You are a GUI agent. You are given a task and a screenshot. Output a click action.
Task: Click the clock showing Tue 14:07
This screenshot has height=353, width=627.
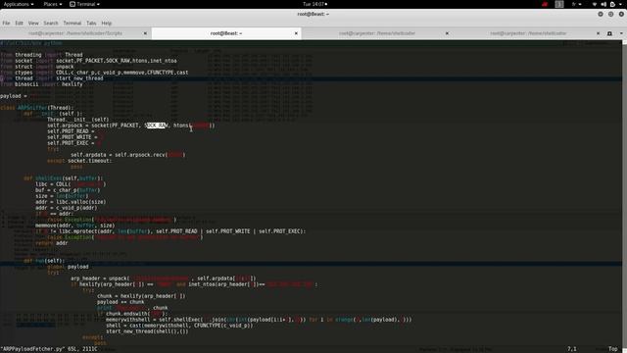314,4
